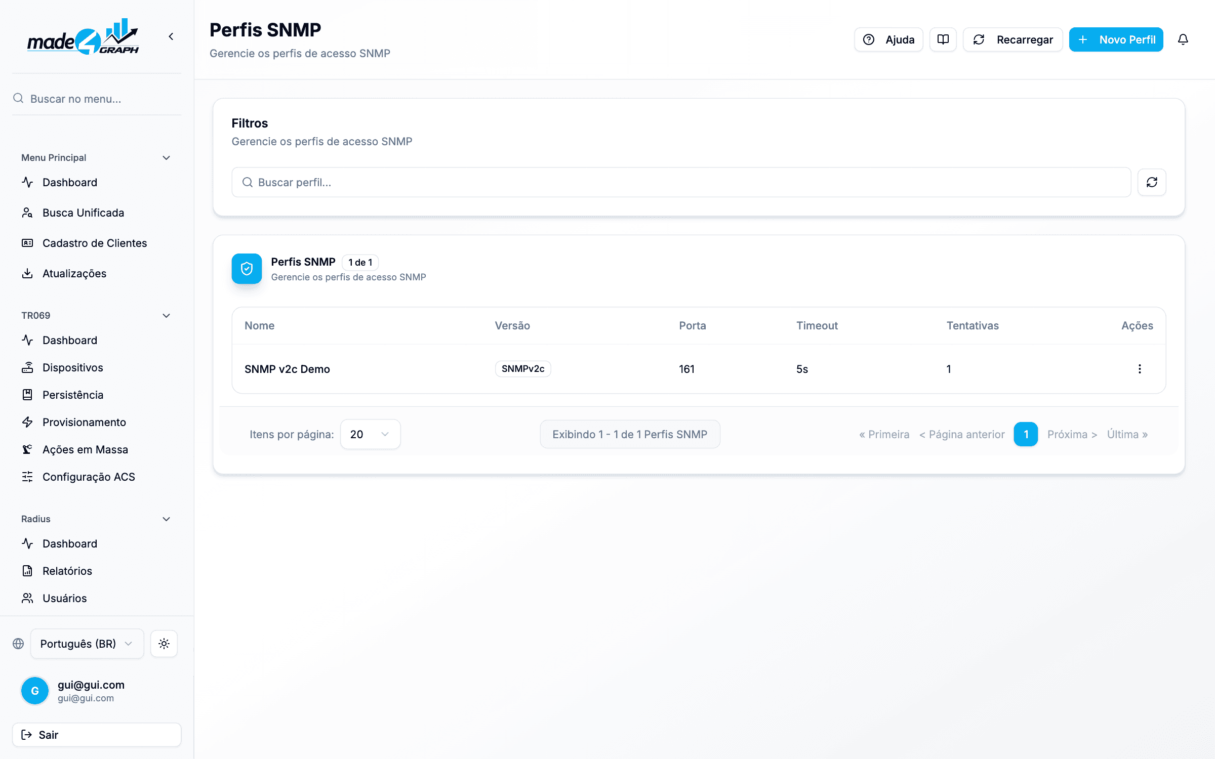1215x759 pixels.
Task: Select page 1 in pagination
Action: (1026, 434)
